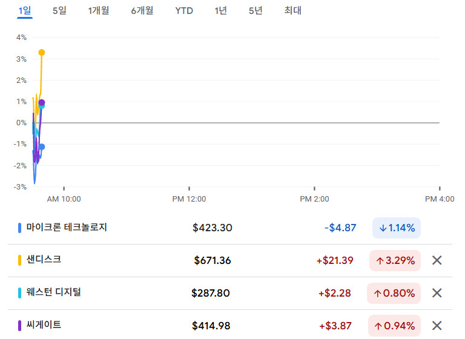Show the 최대 full-history range

coord(292,11)
